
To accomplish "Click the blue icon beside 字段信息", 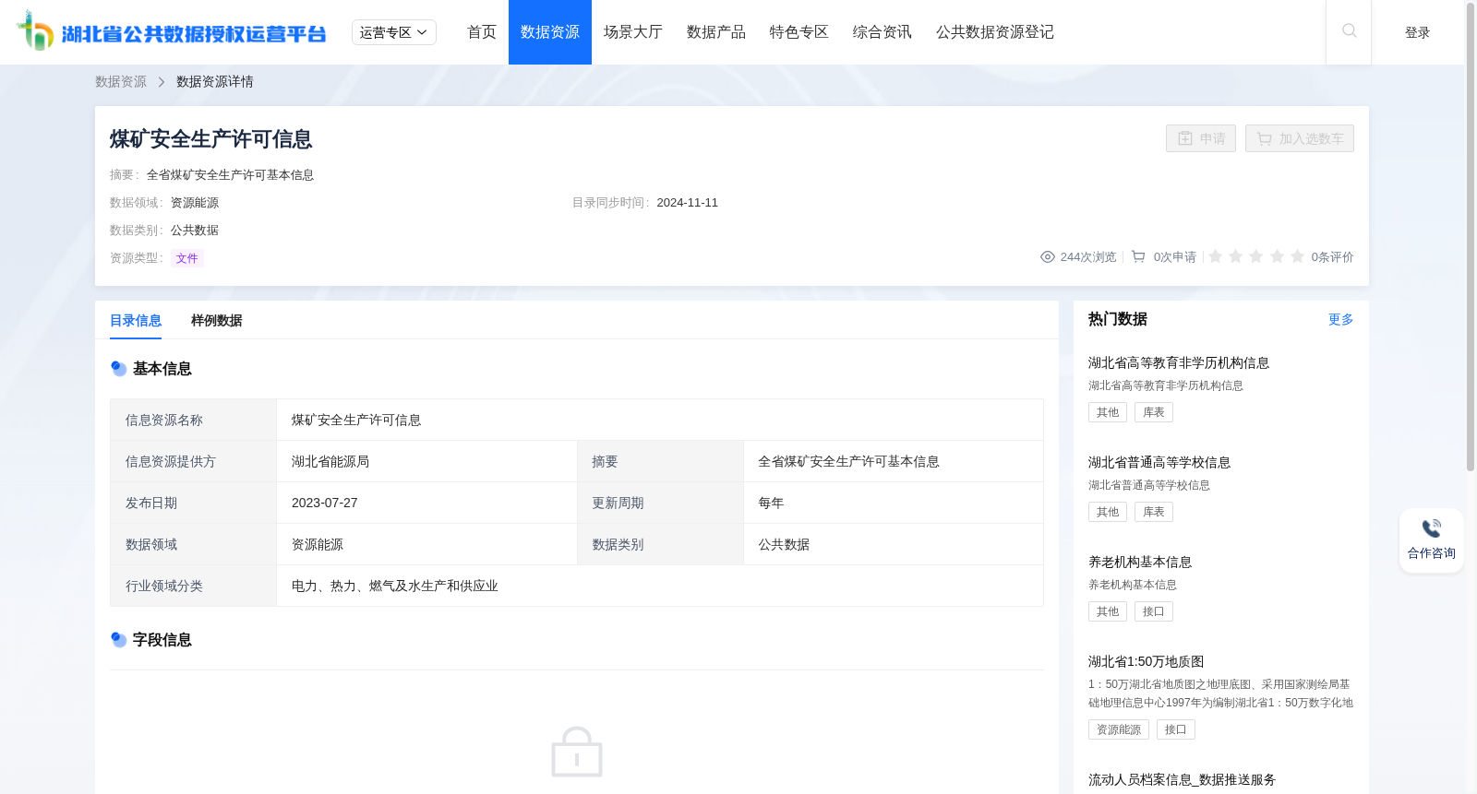I will point(119,640).
